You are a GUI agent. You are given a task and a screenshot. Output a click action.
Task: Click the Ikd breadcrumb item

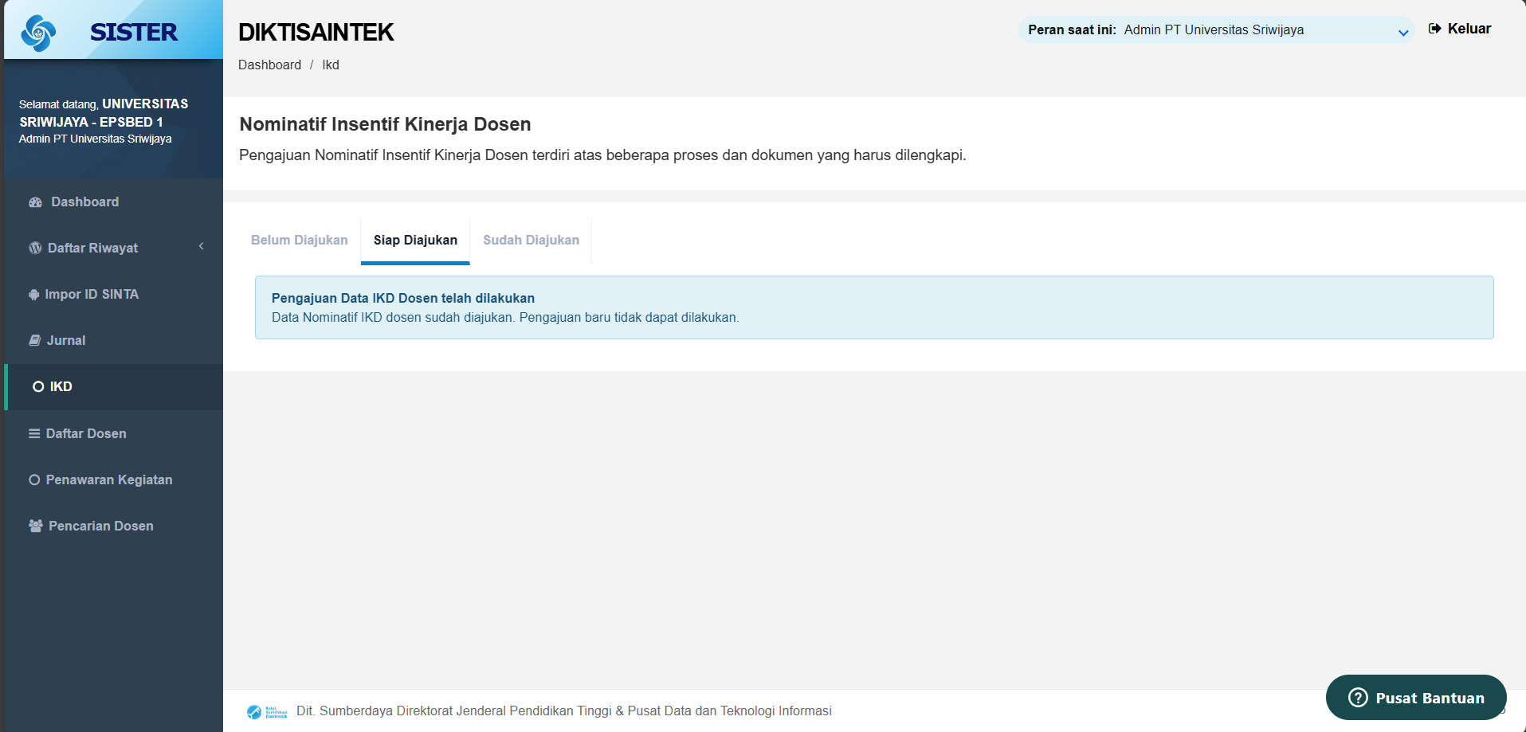pyautogui.click(x=331, y=65)
